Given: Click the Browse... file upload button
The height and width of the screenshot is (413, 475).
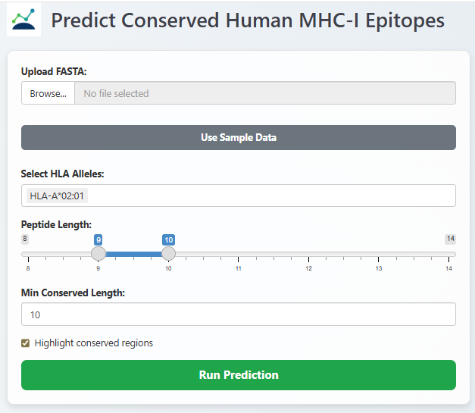Looking at the screenshot, I should (48, 93).
